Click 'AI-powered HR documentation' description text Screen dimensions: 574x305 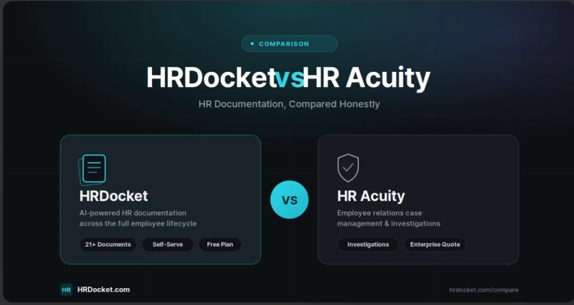click(133, 212)
